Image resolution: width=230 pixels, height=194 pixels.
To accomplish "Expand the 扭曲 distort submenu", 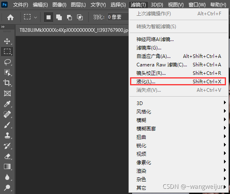I will [178, 137].
